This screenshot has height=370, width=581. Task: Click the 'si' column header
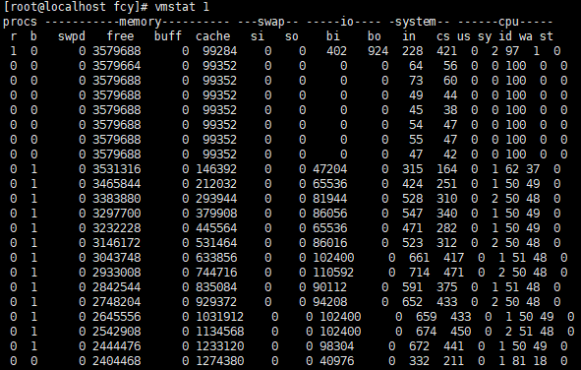[x=258, y=36]
